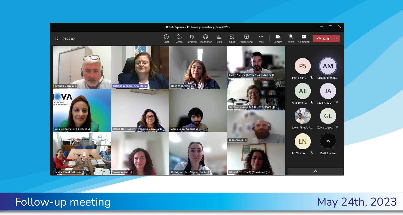The height and width of the screenshot is (215, 403).
Task: Select the PS Pedro Santos avatar
Action: tap(303, 66)
